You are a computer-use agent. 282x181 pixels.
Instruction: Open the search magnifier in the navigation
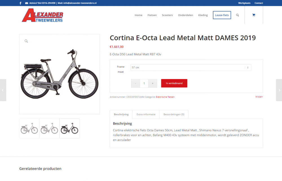(237, 15)
